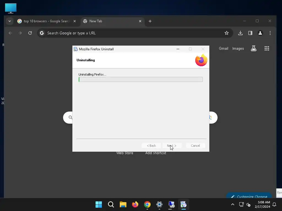Click uninstaller icon in dialog title bar
The height and width of the screenshot is (211, 282).
click(x=75, y=49)
